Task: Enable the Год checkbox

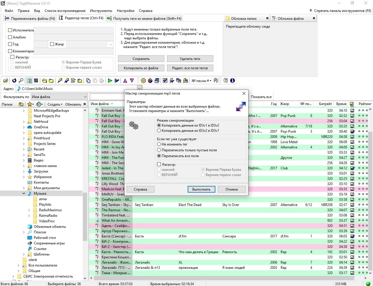Action: pos(10,44)
